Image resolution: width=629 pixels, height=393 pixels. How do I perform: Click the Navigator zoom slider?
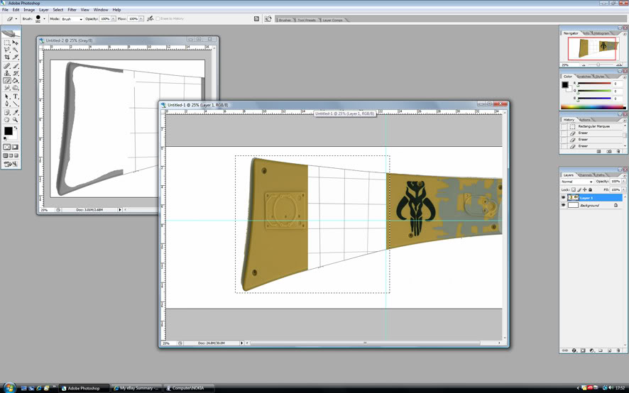point(598,65)
